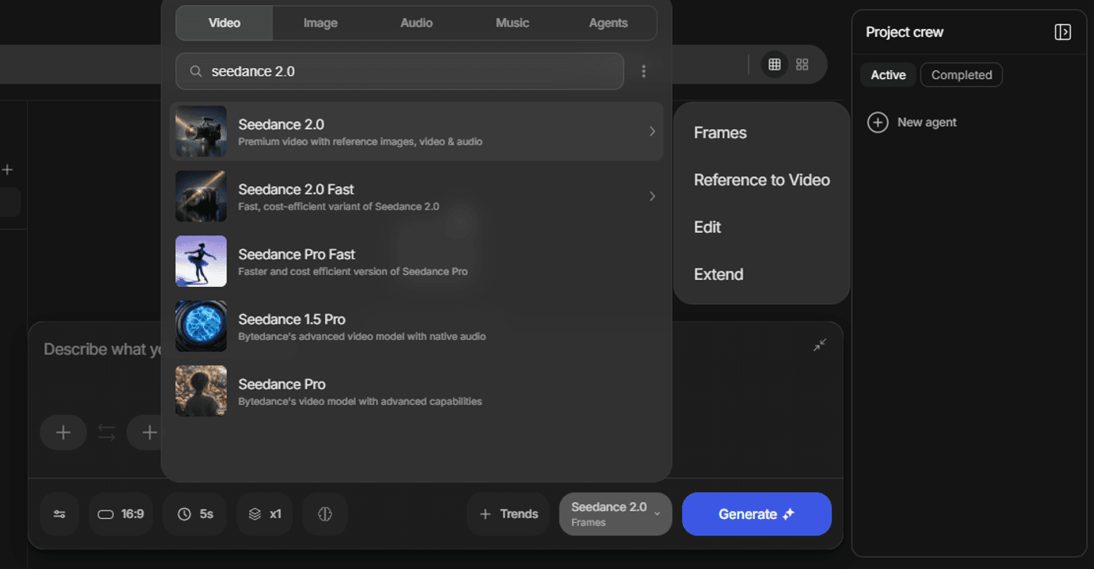
Task: Click the settings sliders icon in bottom toolbar
Action: pyautogui.click(x=59, y=514)
